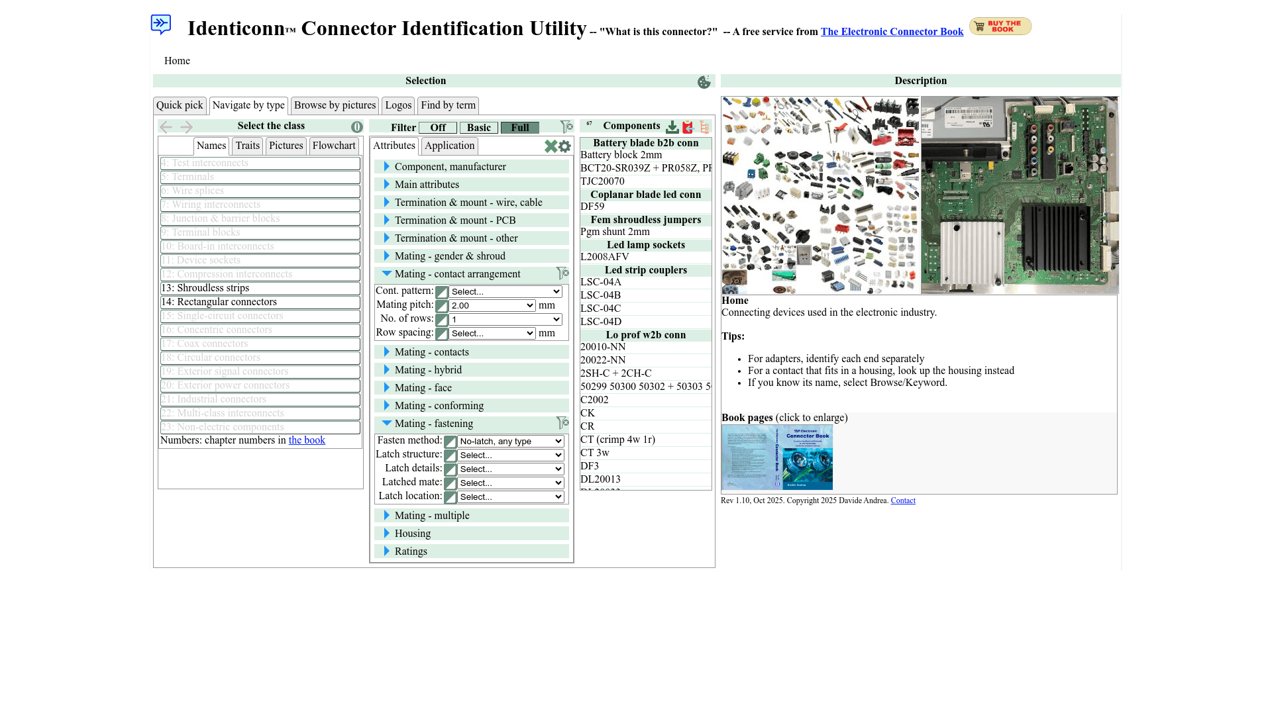Open the No. of rows dropdown
The image size is (1272, 715).
(505, 320)
